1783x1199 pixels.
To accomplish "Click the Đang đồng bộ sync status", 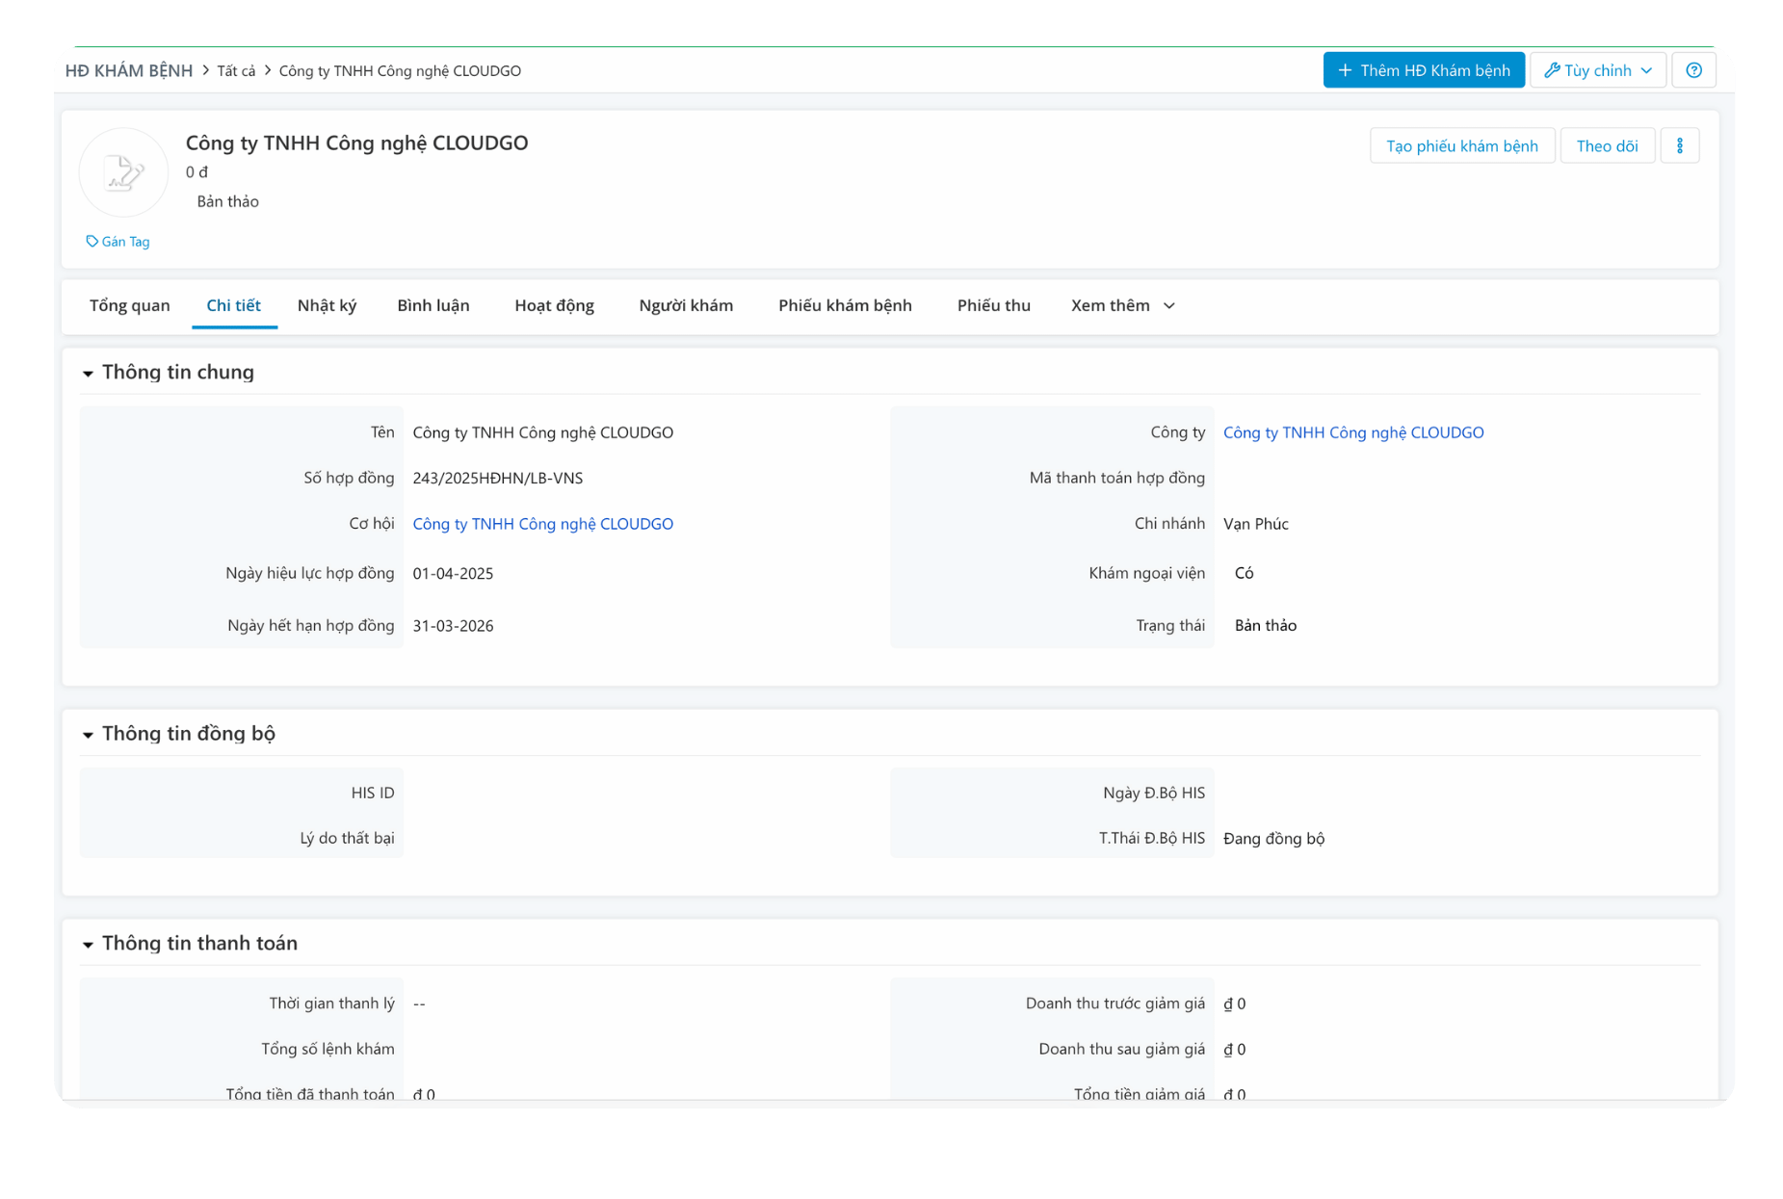I will coord(1273,839).
